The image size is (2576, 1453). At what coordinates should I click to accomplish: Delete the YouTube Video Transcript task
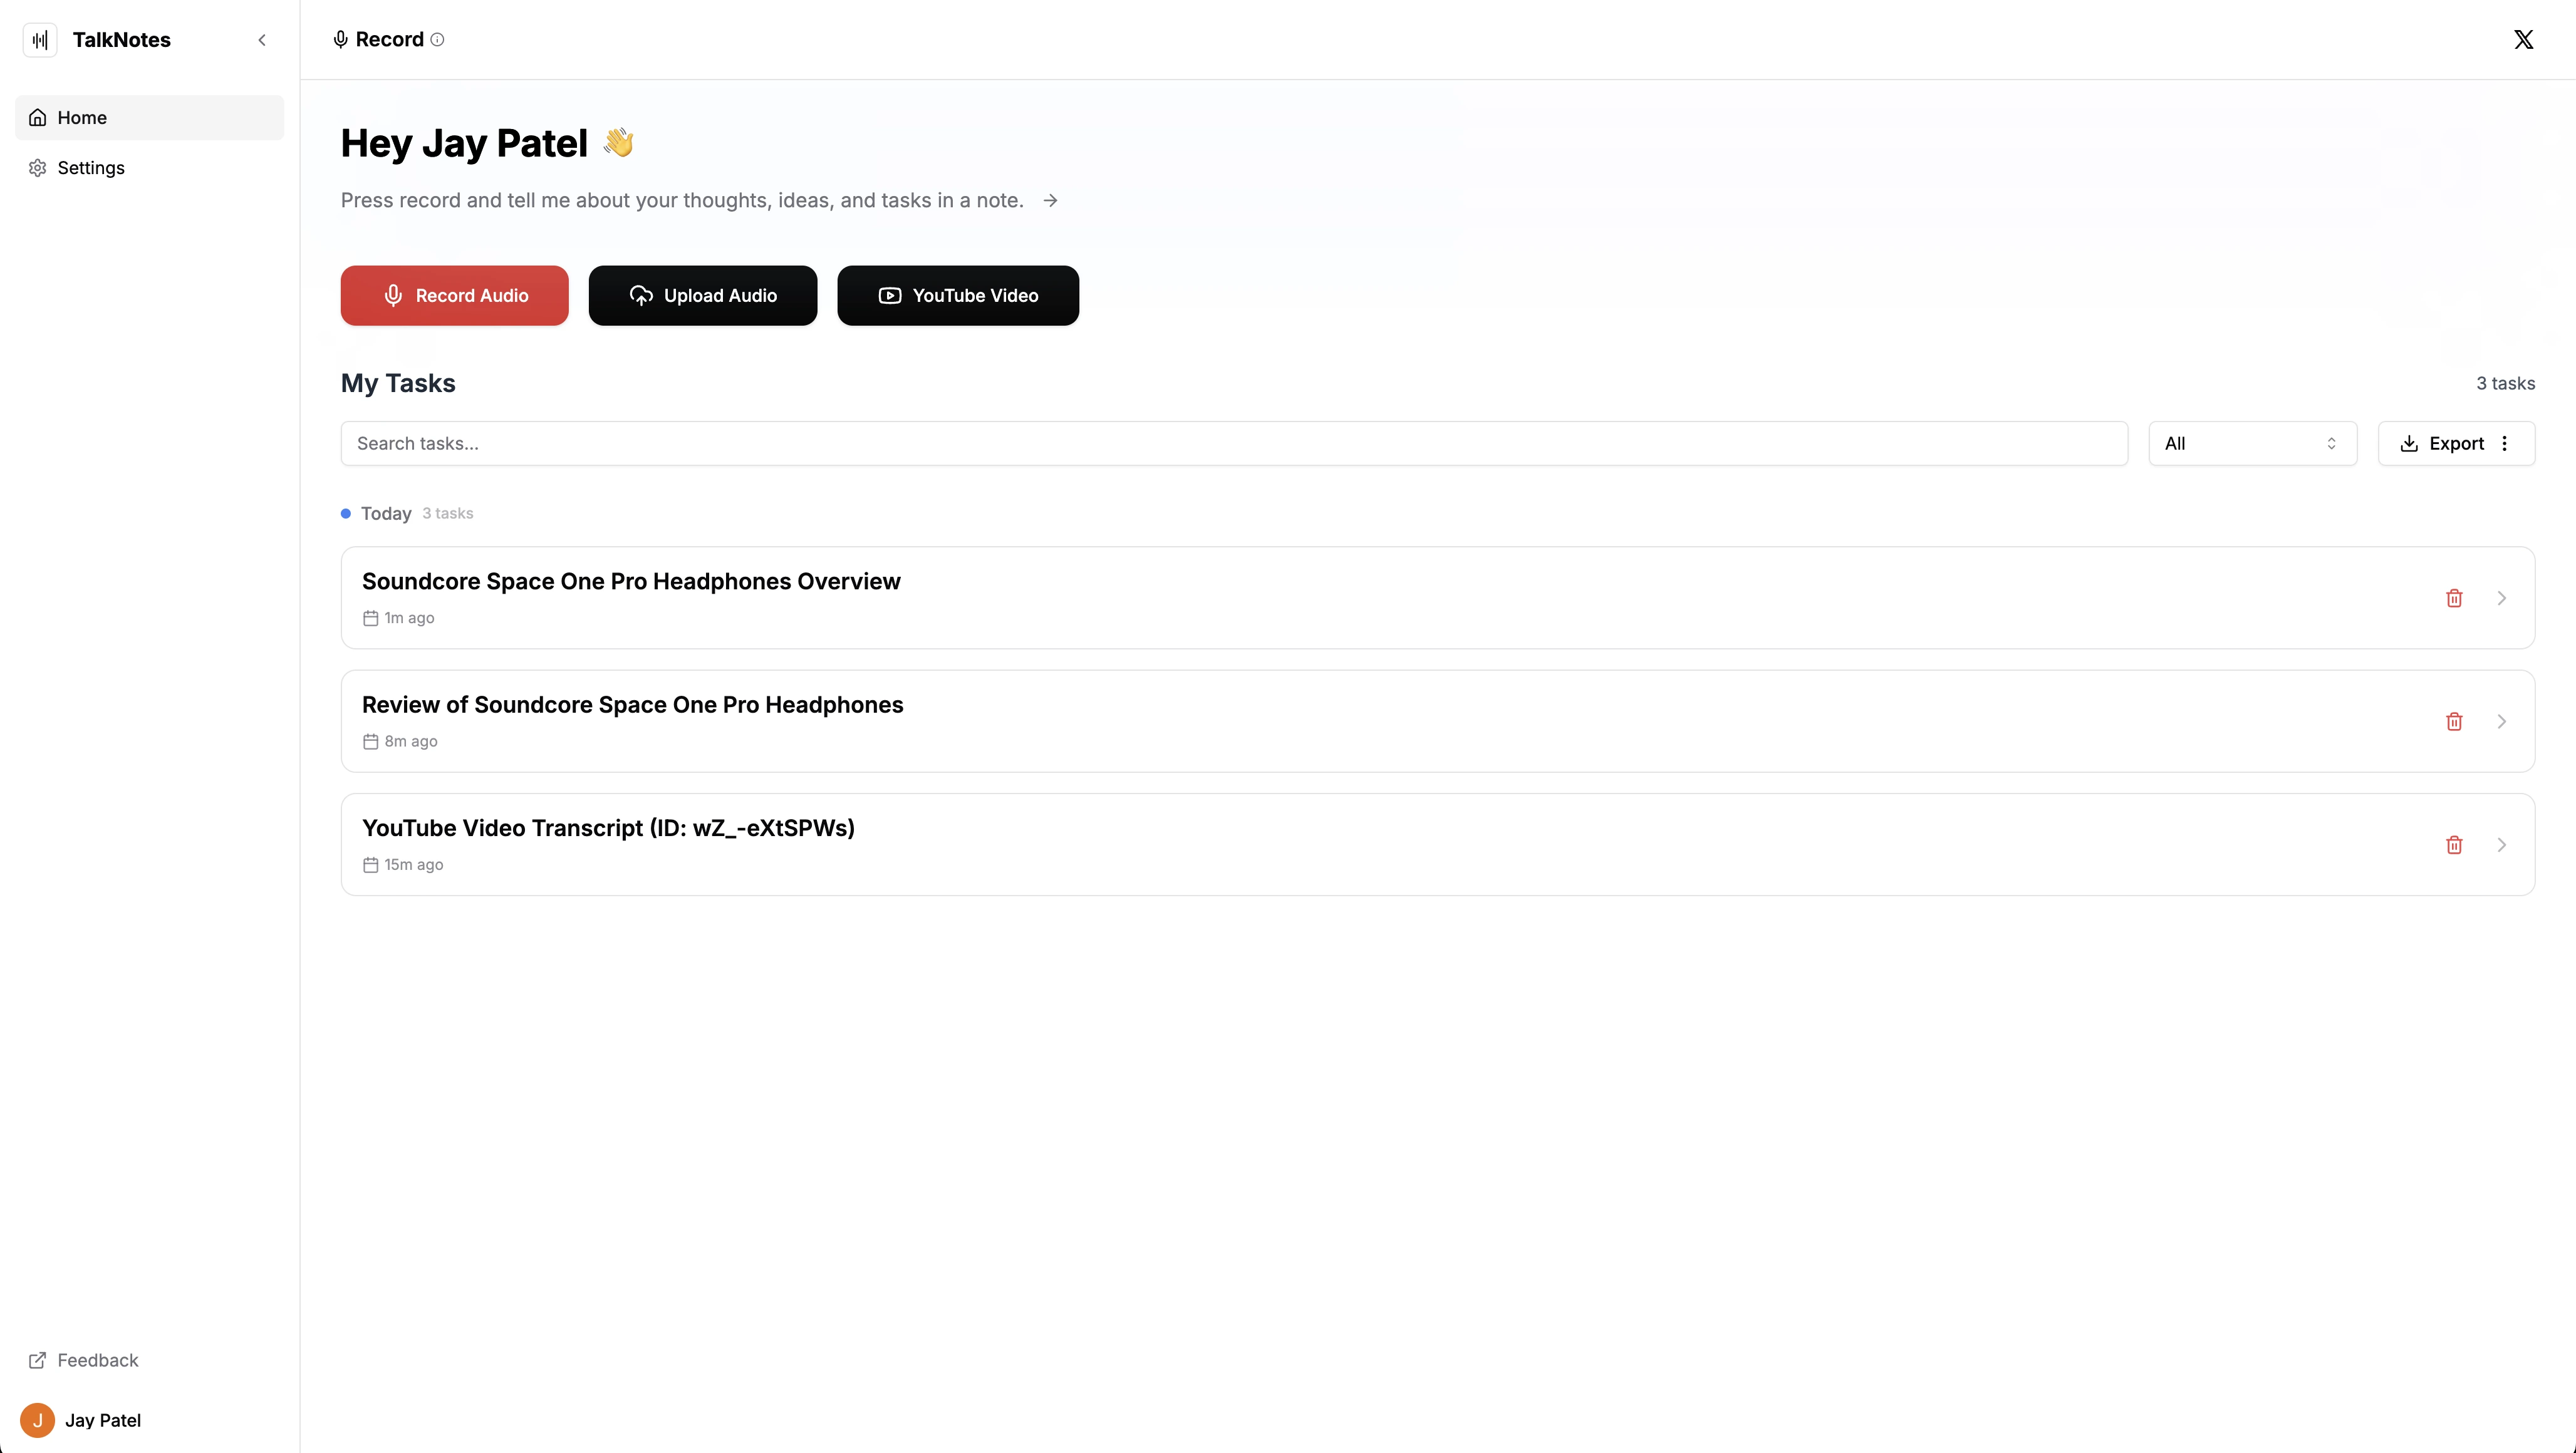tap(2455, 844)
